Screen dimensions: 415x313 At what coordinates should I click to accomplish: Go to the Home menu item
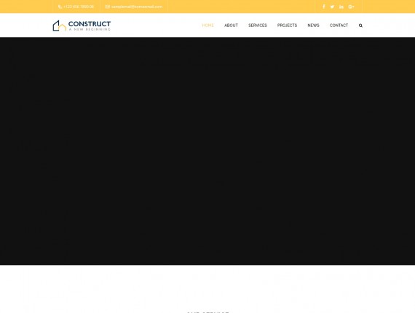point(207,25)
